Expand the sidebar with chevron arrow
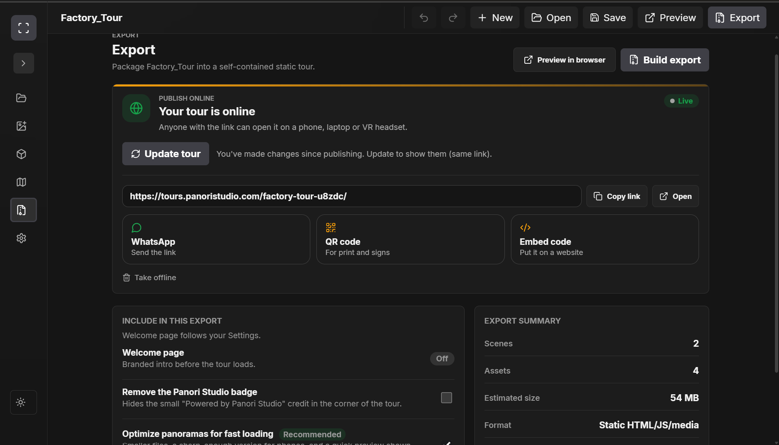The height and width of the screenshot is (445, 779). (24, 63)
